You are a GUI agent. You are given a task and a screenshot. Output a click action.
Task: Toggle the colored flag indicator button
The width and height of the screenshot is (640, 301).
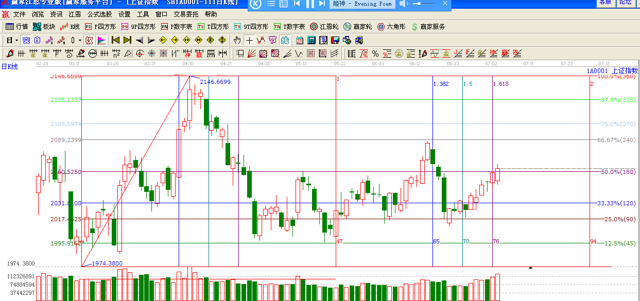click(101, 40)
